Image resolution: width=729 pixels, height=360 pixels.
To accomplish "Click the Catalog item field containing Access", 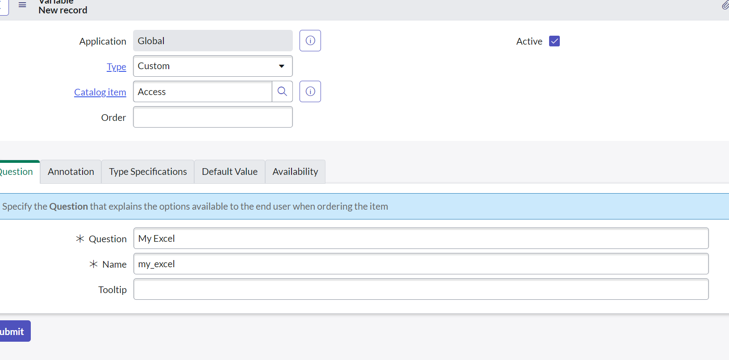I will pyautogui.click(x=203, y=91).
